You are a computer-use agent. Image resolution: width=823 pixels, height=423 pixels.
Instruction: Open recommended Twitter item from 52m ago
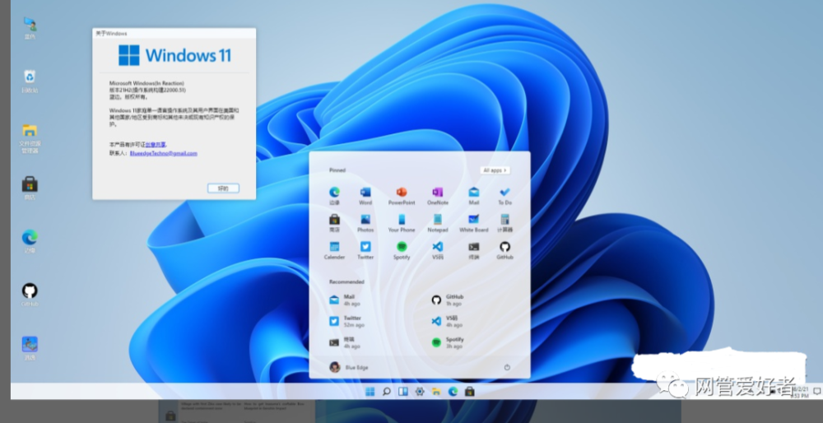pos(352,321)
